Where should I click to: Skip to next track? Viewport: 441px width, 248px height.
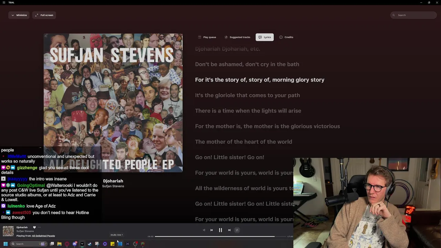click(229, 230)
